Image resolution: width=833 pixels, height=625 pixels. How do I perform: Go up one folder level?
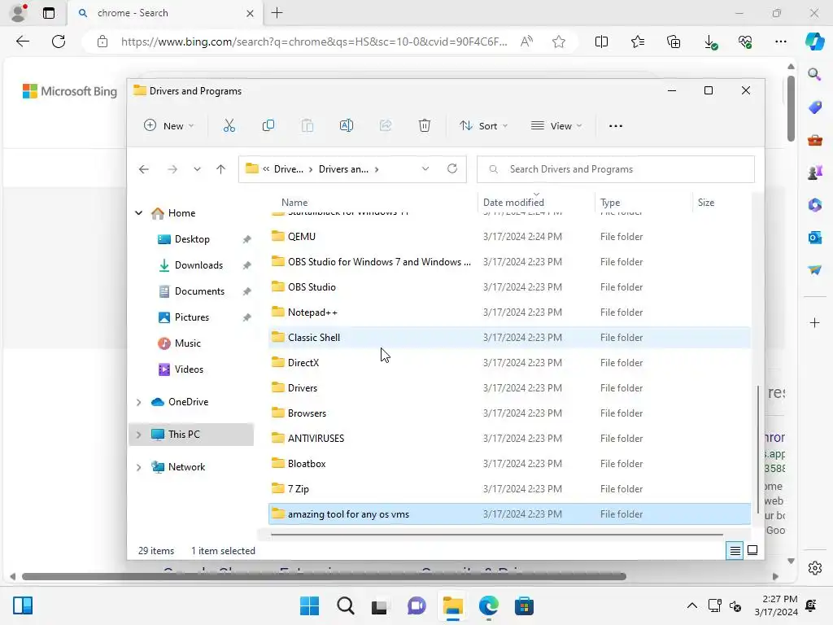coord(221,169)
